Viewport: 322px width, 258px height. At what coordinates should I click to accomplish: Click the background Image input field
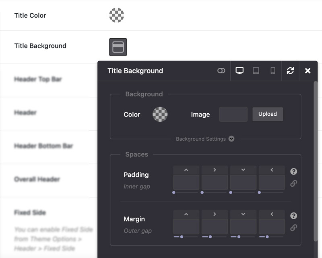233,114
